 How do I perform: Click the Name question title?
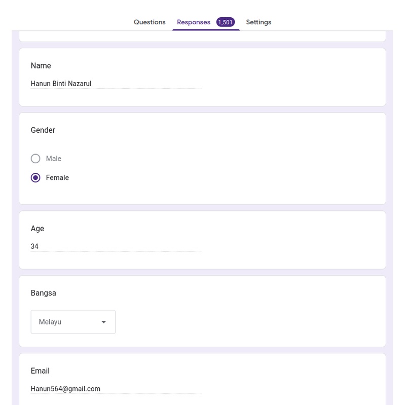pyautogui.click(x=41, y=66)
